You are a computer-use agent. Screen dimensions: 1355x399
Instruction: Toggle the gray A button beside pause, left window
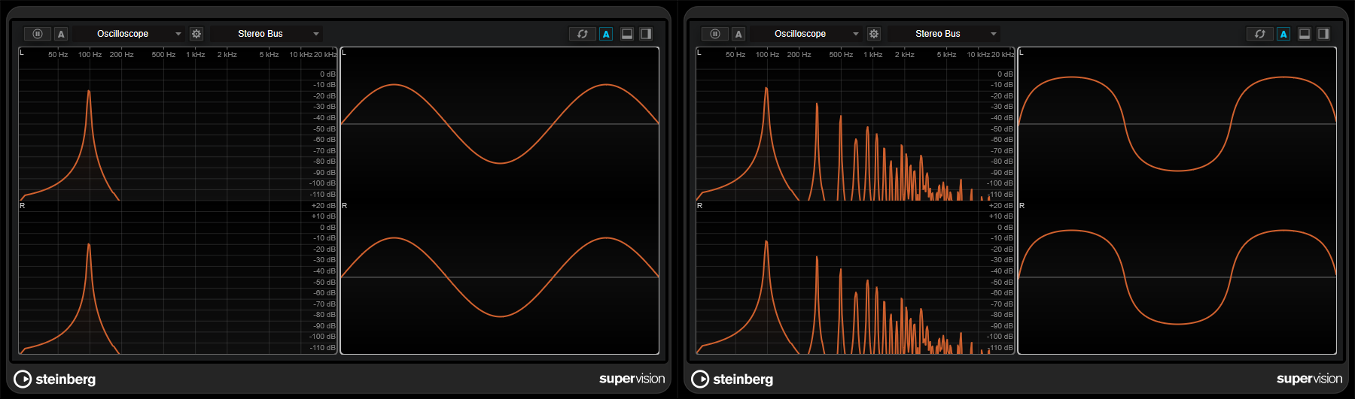(61, 34)
